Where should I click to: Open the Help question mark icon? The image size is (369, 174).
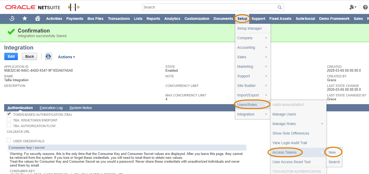coord(365,7)
